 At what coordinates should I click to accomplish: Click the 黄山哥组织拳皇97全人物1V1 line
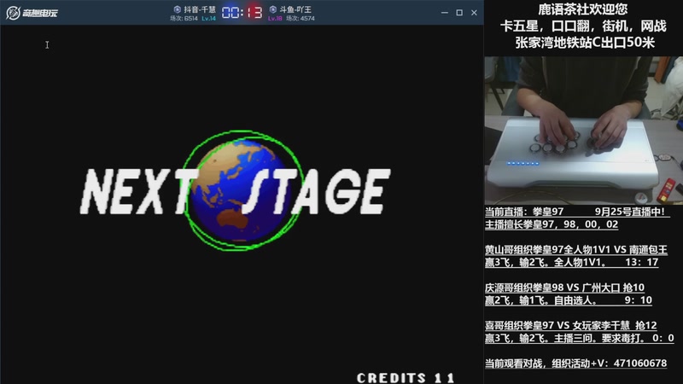pos(575,249)
